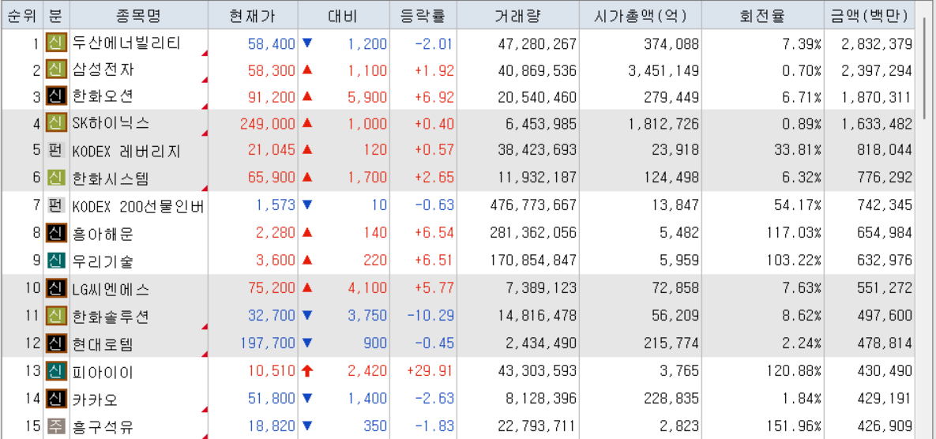Screen dimensions: 936x439
Task: Click the volume value 476,773,667
Action: pyautogui.click(x=532, y=206)
